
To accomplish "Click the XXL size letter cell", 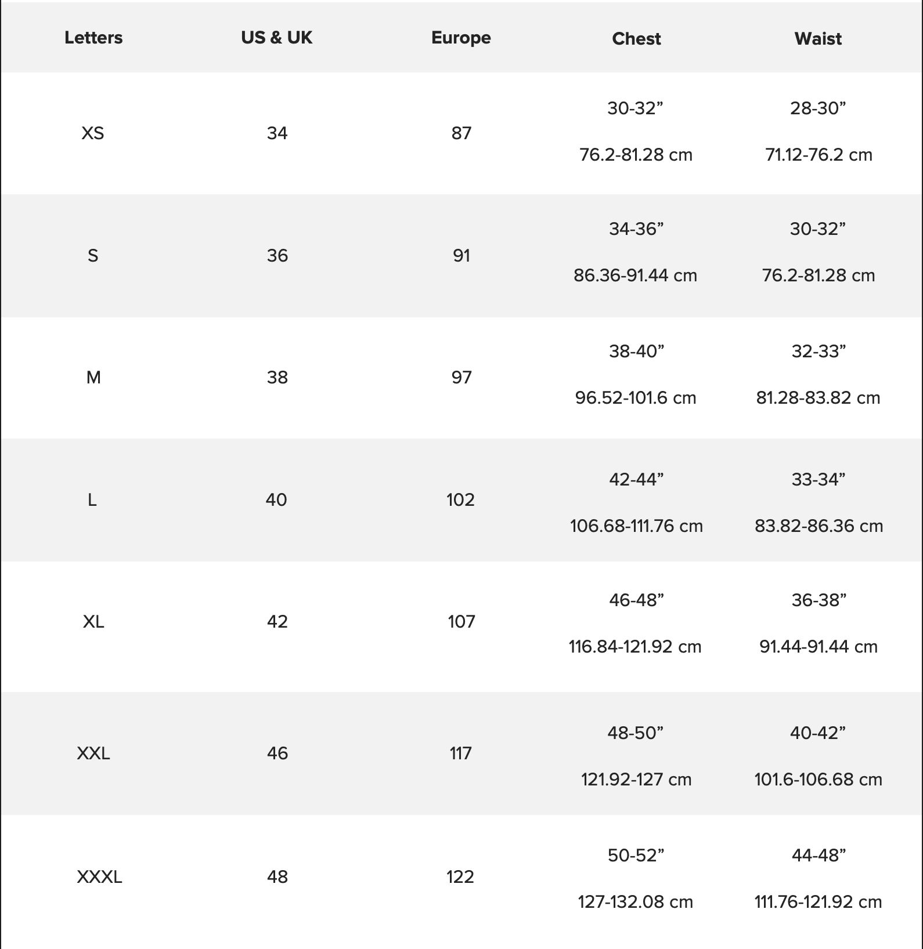I will (x=93, y=753).
